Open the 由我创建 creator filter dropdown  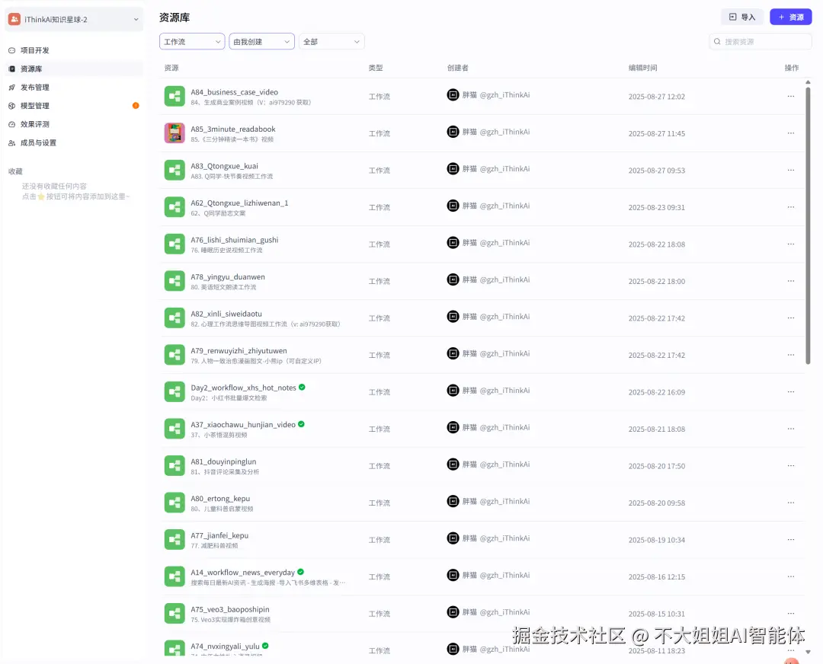pyautogui.click(x=261, y=41)
